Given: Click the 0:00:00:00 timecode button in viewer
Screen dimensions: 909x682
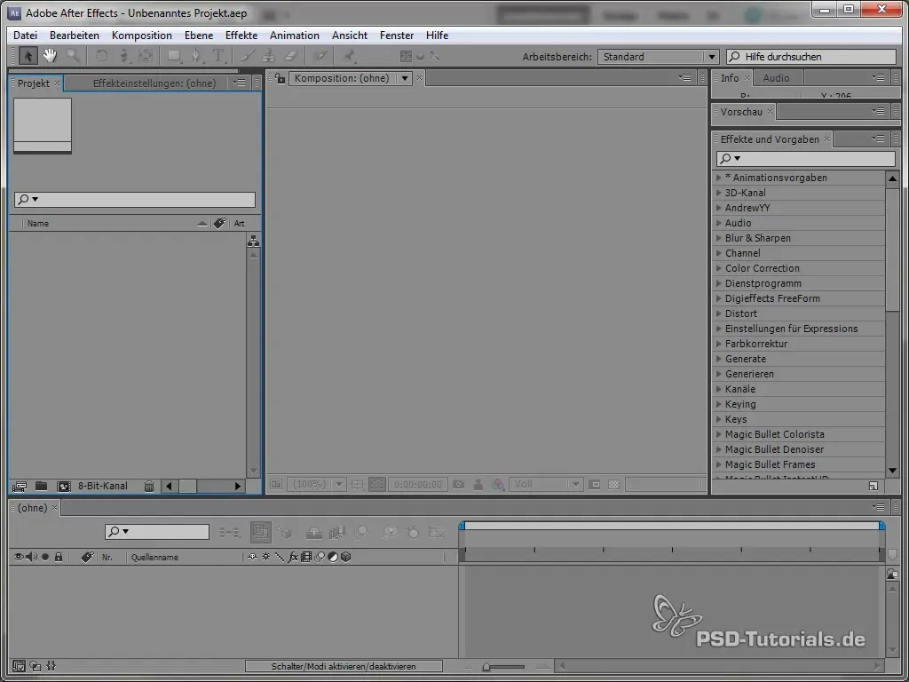Looking at the screenshot, I should click(417, 484).
